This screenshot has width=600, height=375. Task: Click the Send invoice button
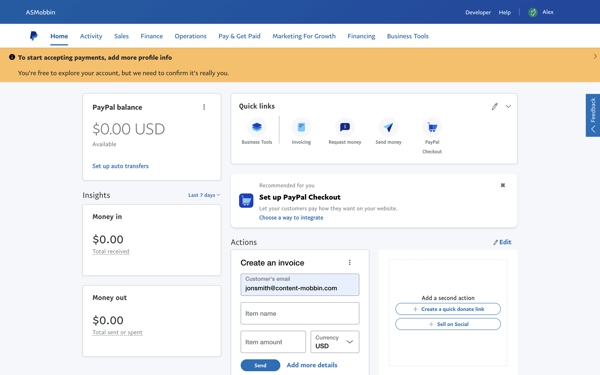(x=260, y=365)
